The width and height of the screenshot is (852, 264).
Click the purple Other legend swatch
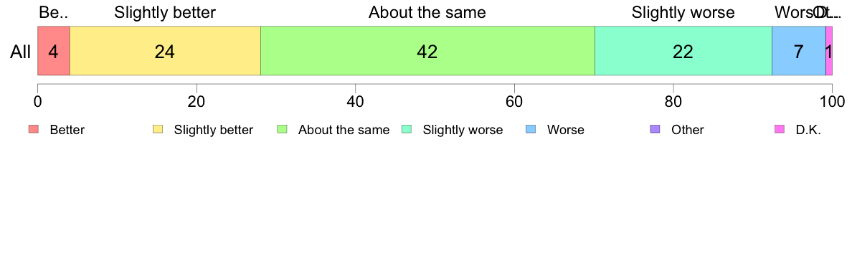pyautogui.click(x=655, y=129)
